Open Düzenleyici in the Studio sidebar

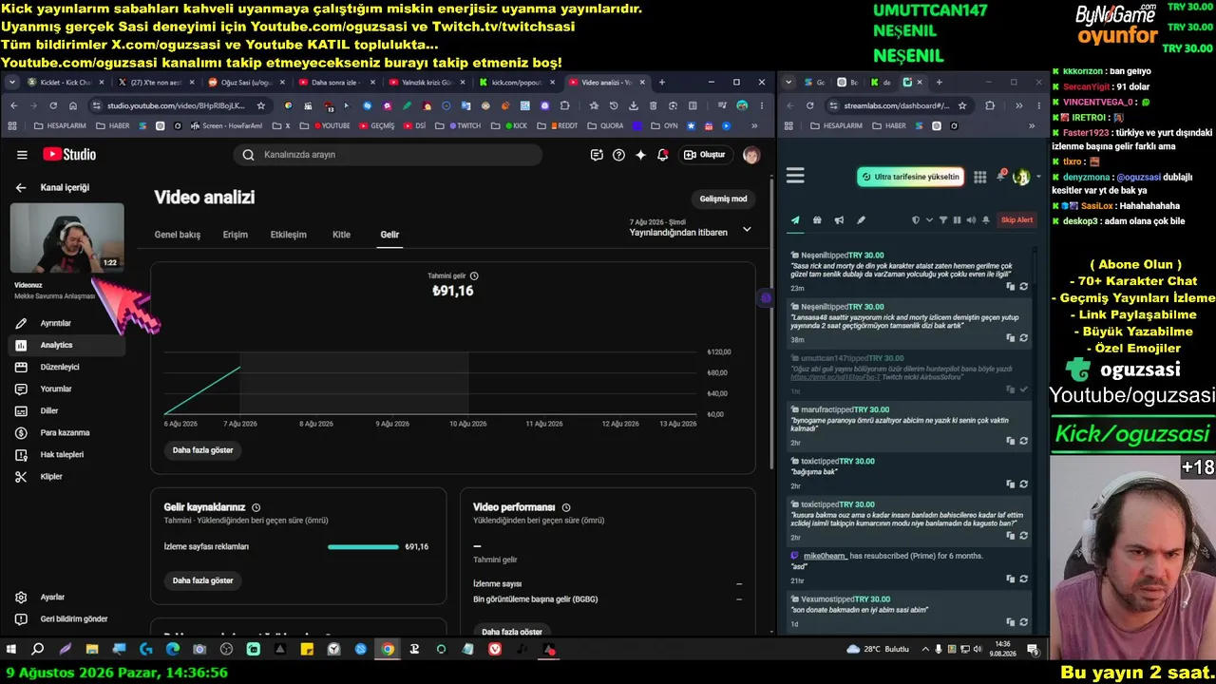66,367
